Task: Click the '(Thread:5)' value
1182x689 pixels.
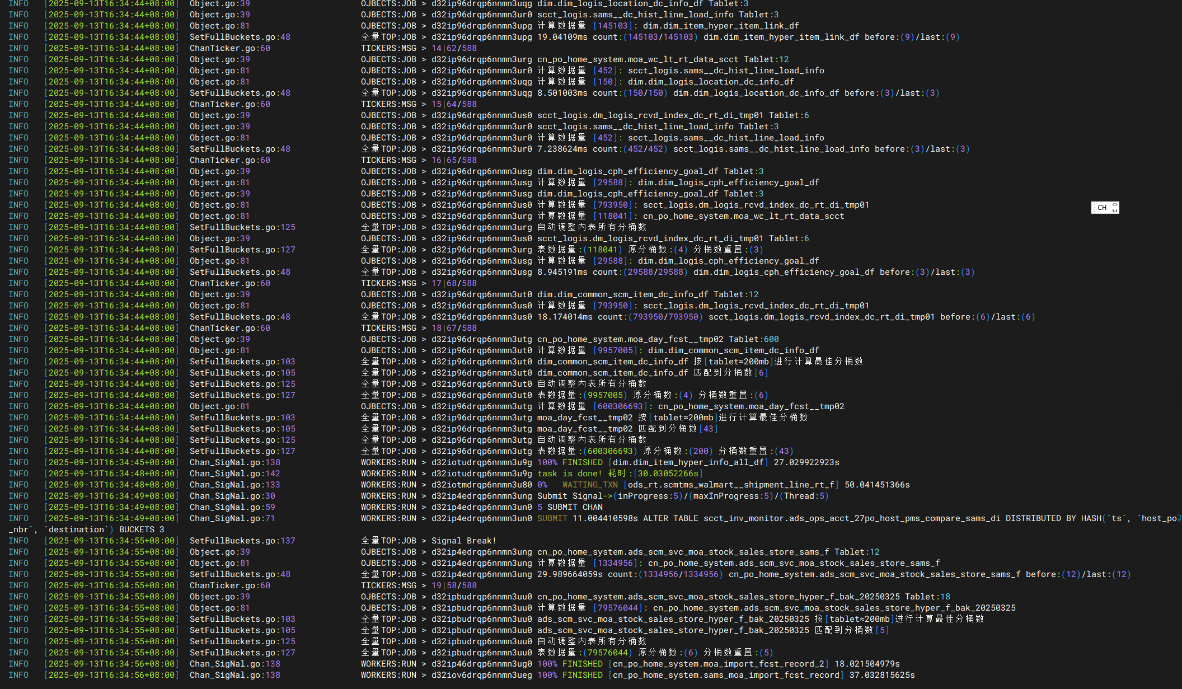Action: [x=804, y=496]
